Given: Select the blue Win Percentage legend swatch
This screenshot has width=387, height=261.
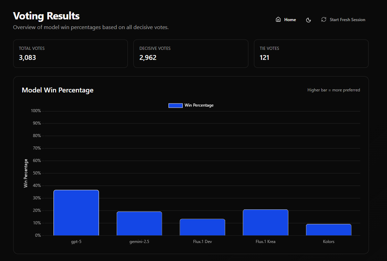Looking at the screenshot, I should (x=175, y=105).
